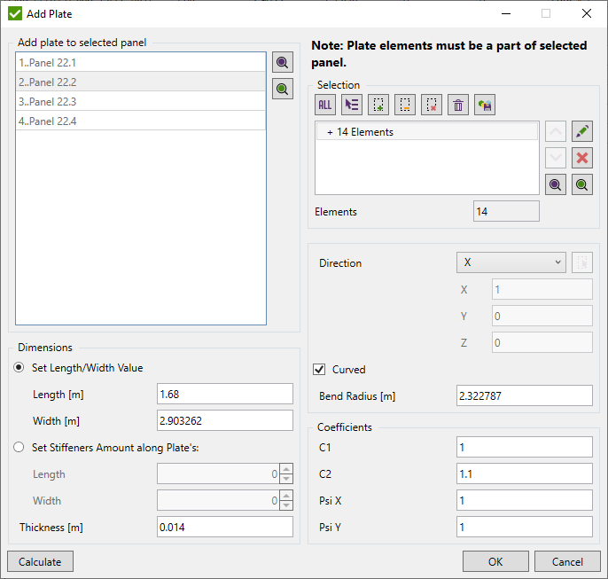The height and width of the screenshot is (579, 608).
Task: Select 4..Panel 22.4 in the list
Action: (x=141, y=121)
